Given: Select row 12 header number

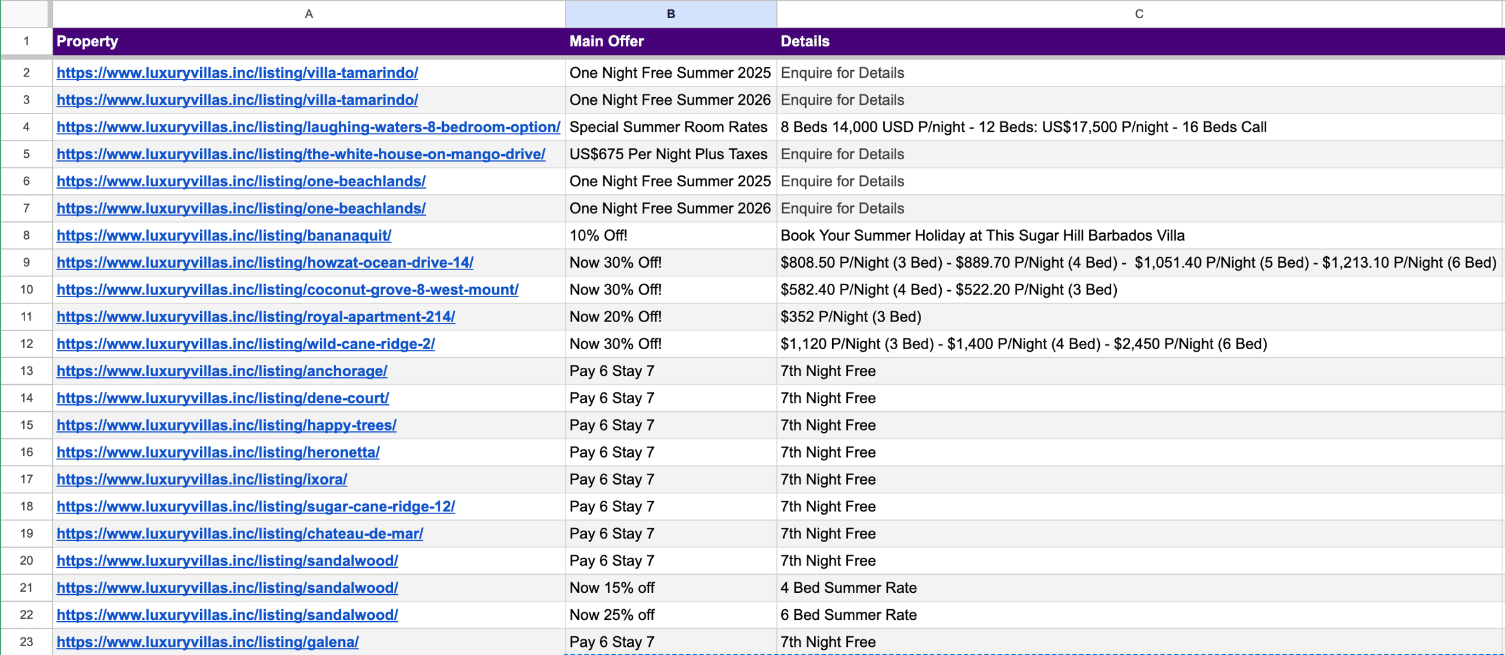Looking at the screenshot, I should (26, 343).
